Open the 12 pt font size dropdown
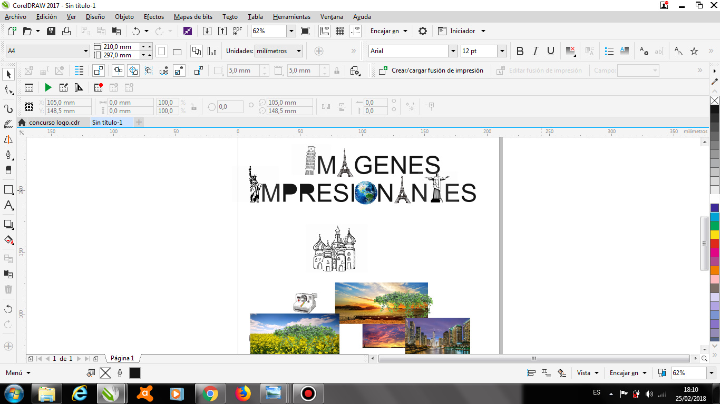The height and width of the screenshot is (404, 720). pyautogui.click(x=502, y=51)
